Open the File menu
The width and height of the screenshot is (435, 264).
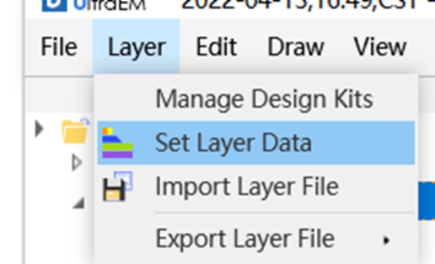(59, 47)
